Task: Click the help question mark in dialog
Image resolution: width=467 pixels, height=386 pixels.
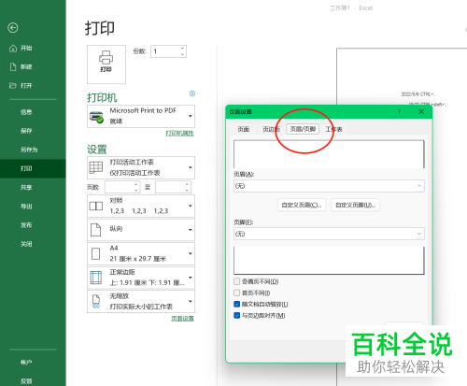Action: [x=399, y=111]
